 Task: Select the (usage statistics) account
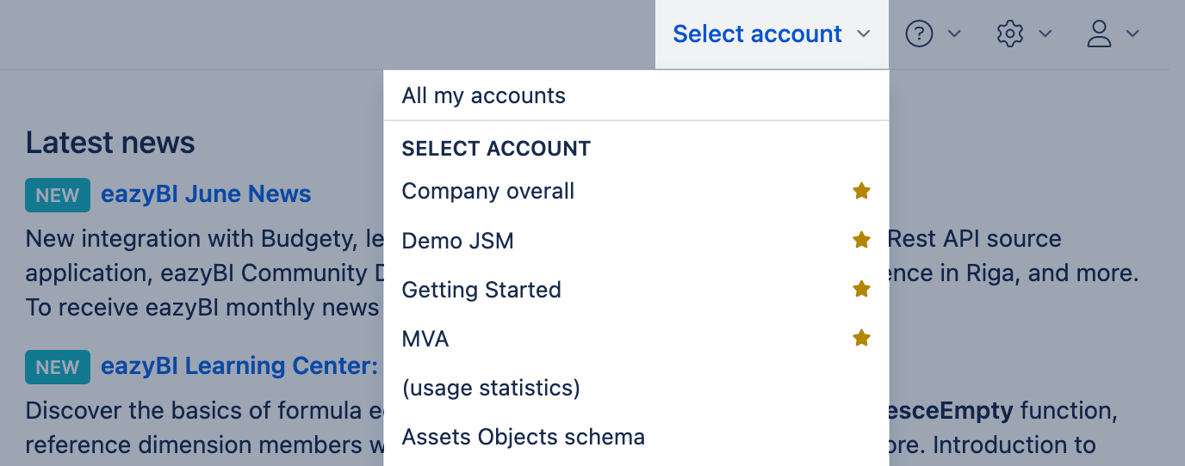point(491,388)
